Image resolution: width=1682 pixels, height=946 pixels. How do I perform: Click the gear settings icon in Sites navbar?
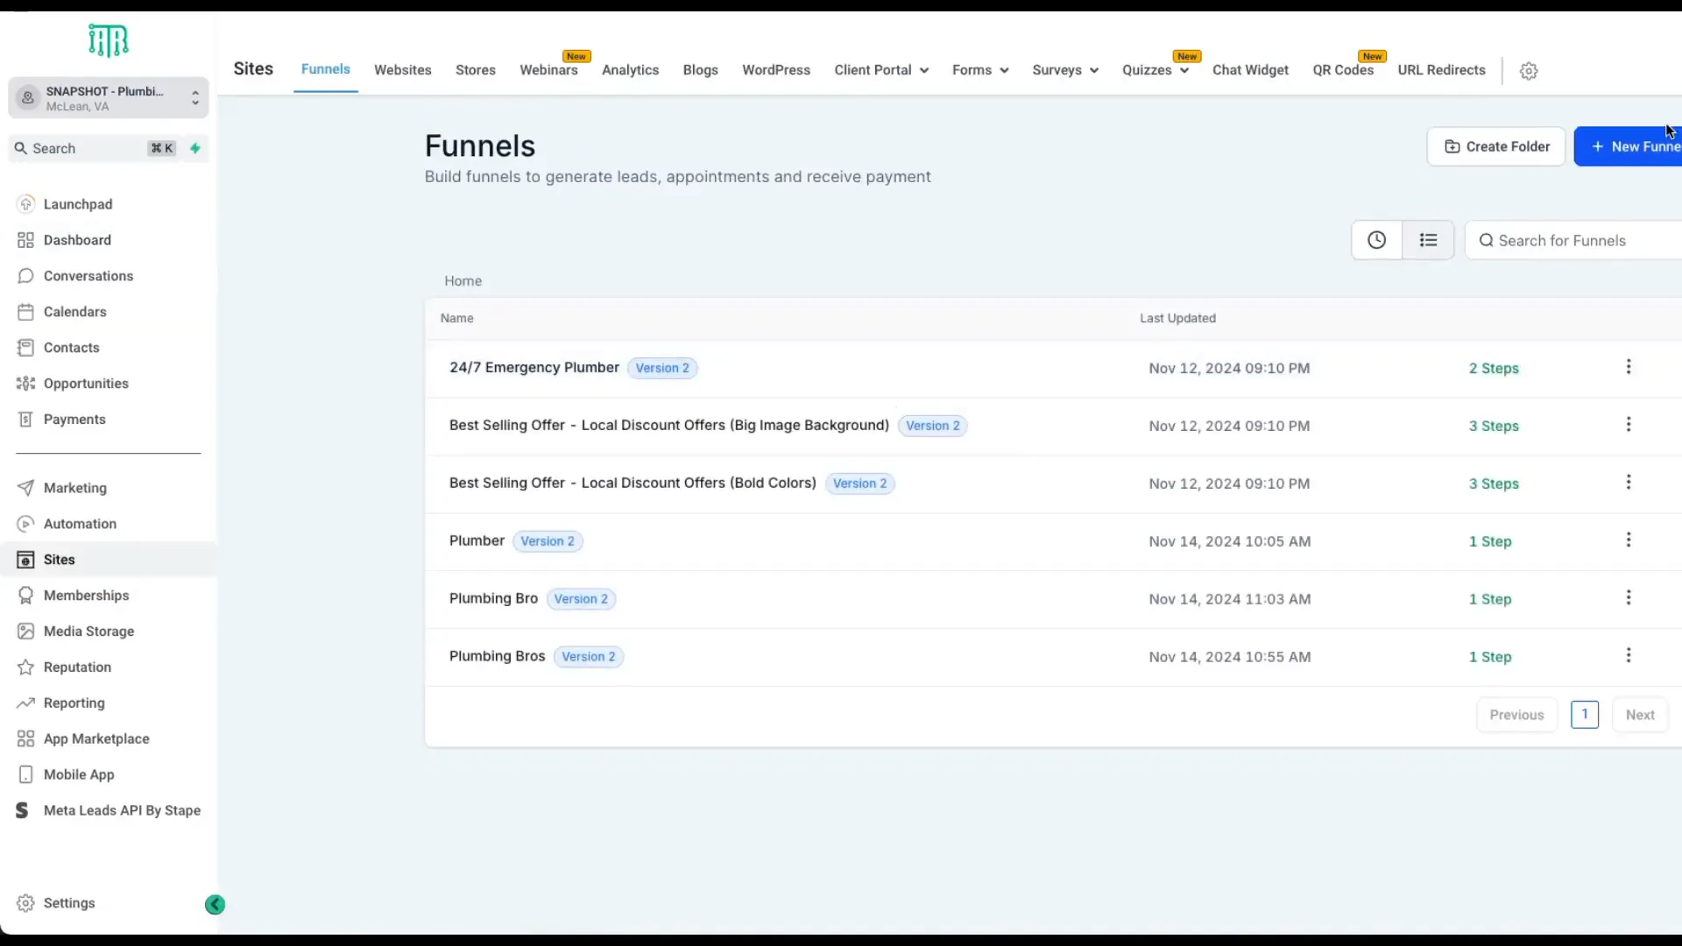1529,71
